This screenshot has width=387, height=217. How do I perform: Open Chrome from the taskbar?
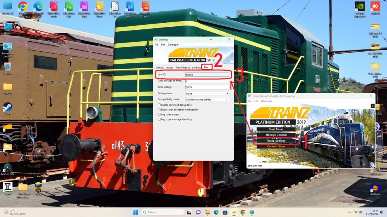[243, 212]
